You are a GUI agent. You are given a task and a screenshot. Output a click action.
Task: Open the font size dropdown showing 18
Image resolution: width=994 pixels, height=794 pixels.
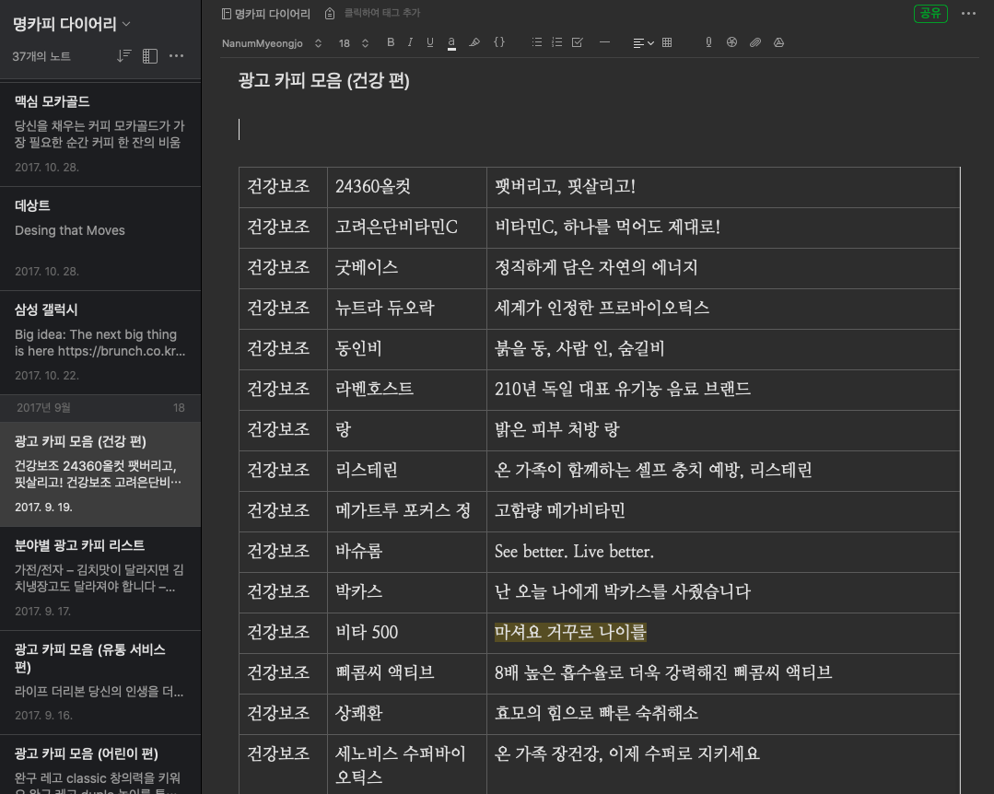(348, 42)
